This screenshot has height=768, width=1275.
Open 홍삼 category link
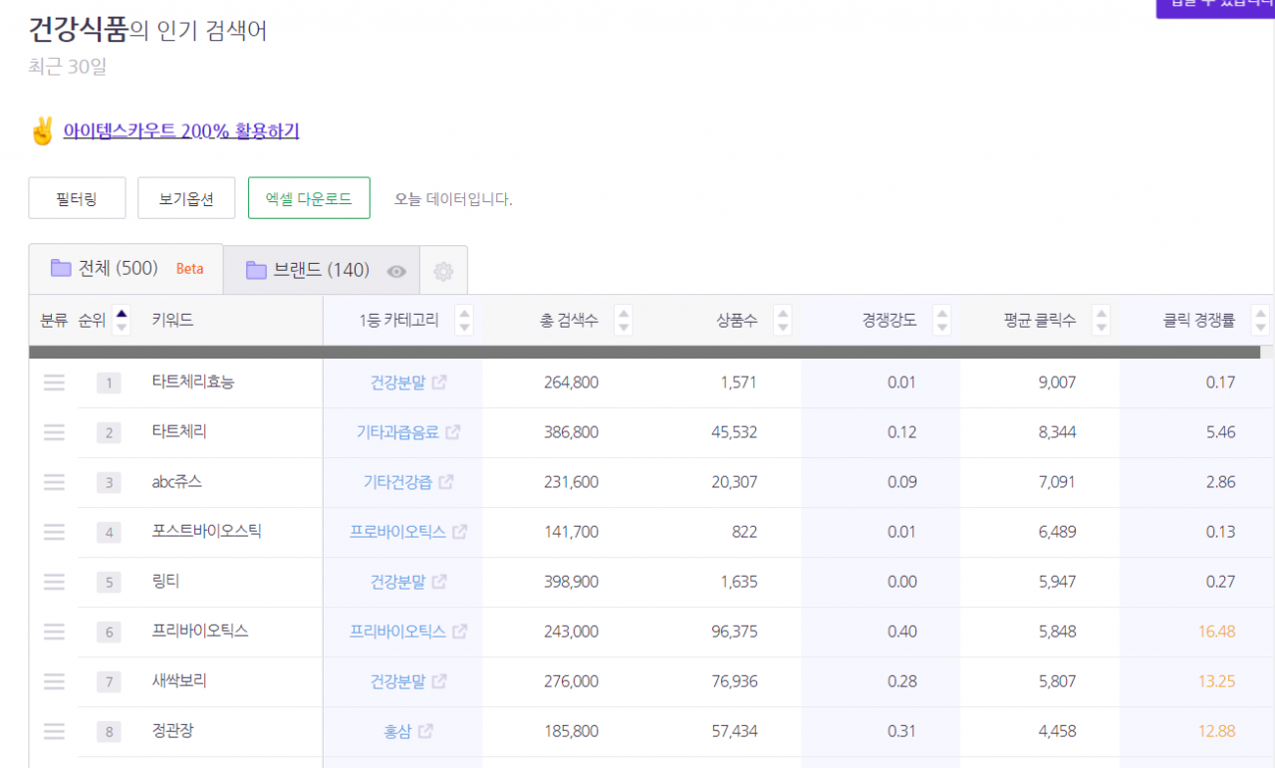pyautogui.click(x=397, y=731)
